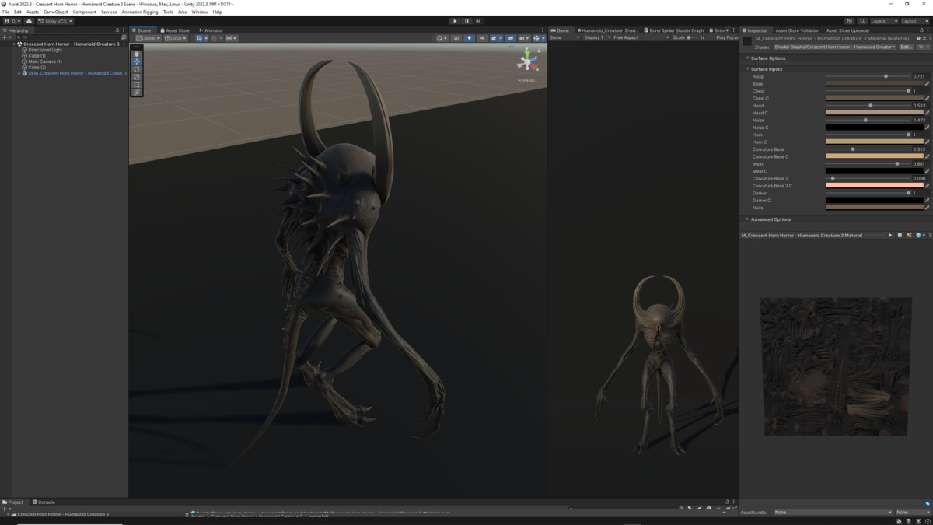
Task: Switch to the Console tab
Action: (x=44, y=502)
